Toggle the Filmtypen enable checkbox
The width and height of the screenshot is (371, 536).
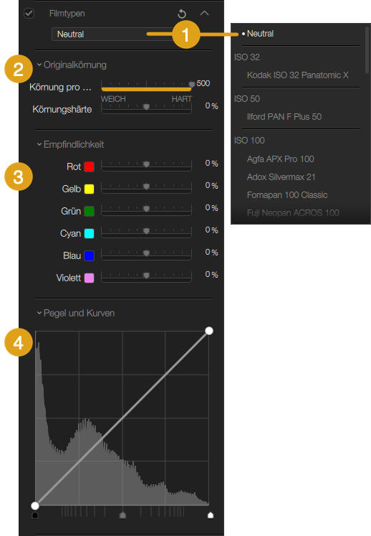[x=29, y=14]
